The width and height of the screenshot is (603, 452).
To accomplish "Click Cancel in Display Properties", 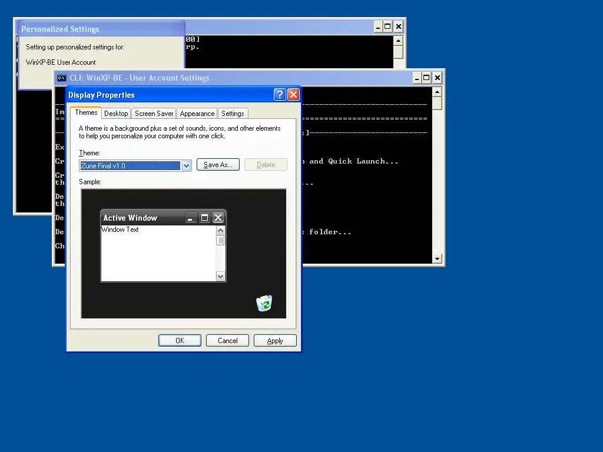I will (227, 341).
